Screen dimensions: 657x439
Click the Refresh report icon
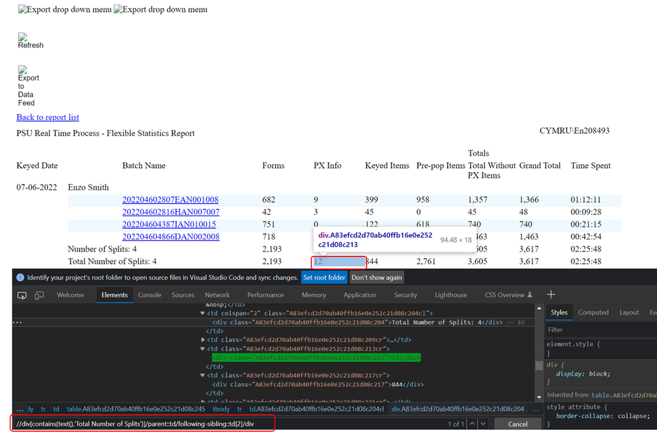click(30, 41)
